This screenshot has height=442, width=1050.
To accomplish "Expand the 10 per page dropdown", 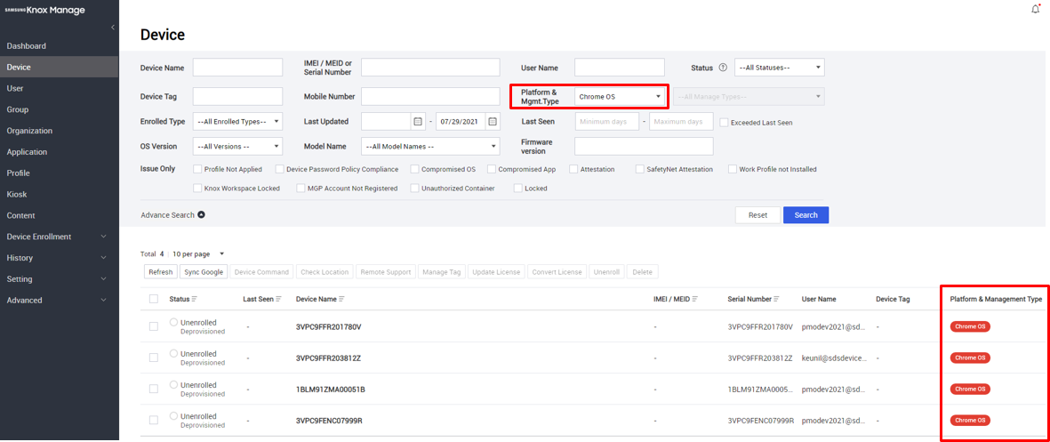I will click(x=197, y=253).
